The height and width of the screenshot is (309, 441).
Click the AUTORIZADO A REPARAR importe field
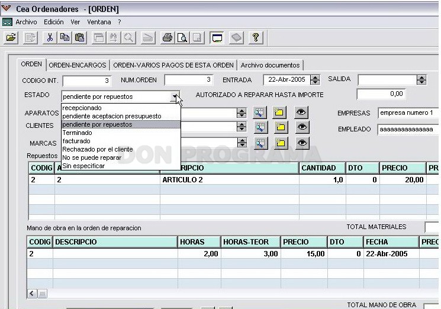click(x=381, y=94)
